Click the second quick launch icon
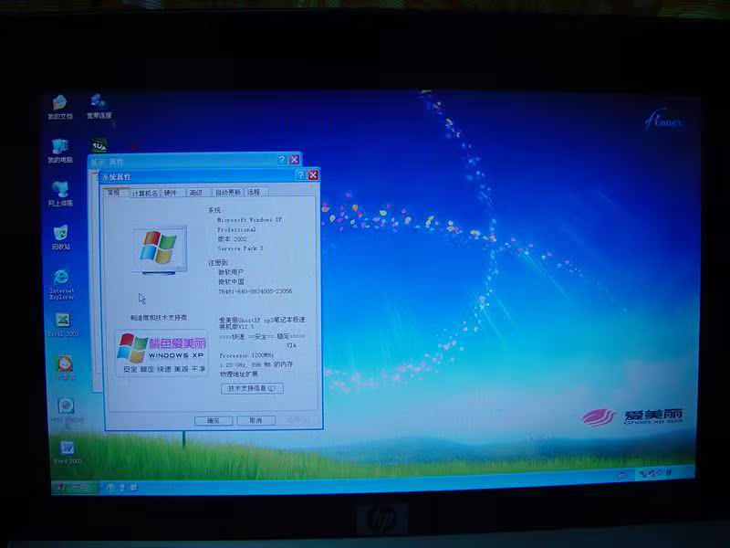The height and width of the screenshot is (548, 730). [122, 488]
